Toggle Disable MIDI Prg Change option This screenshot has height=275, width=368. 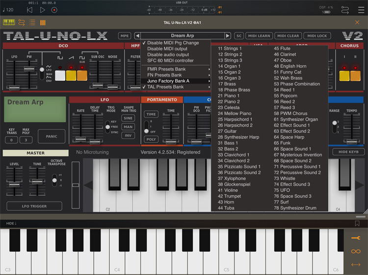(176, 43)
